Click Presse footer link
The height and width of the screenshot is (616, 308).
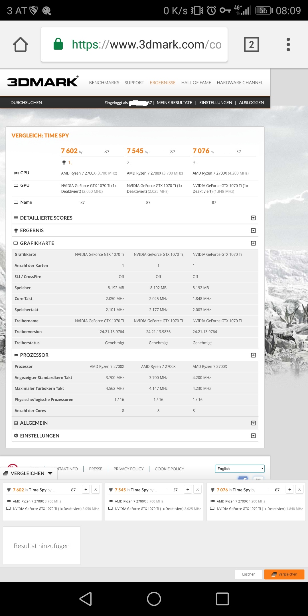(x=96, y=469)
